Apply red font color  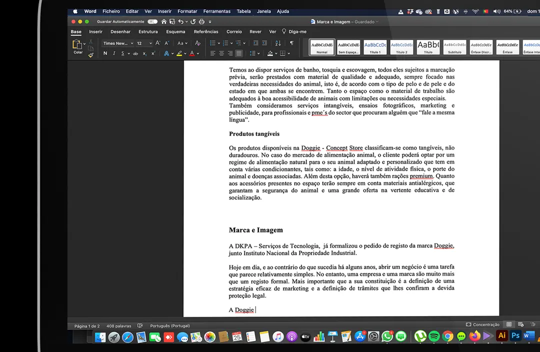(x=191, y=53)
